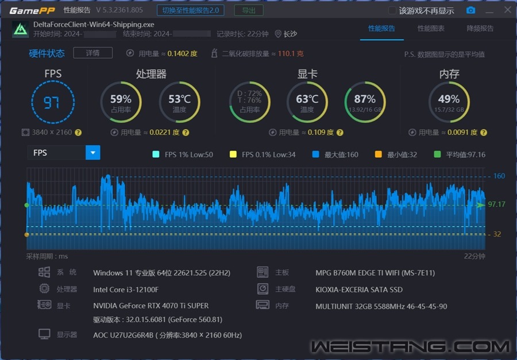517x360 pixels.
Task: Close the GamePP performance report window
Action: 507,10
